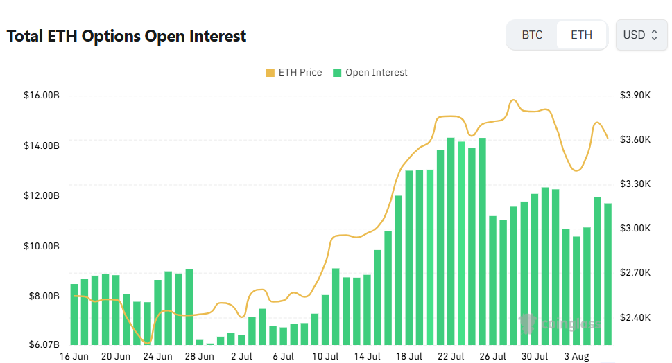Click the $3.90K right axis label

point(635,95)
